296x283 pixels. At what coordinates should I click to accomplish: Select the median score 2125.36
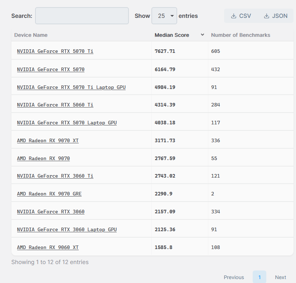(x=165, y=229)
